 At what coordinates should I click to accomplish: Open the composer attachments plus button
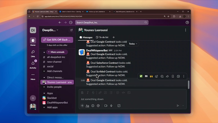click(x=82, y=106)
